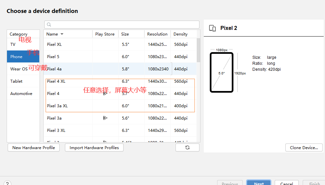Click the Previous button
Screen dimensions: 325x185
pos(230,183)
